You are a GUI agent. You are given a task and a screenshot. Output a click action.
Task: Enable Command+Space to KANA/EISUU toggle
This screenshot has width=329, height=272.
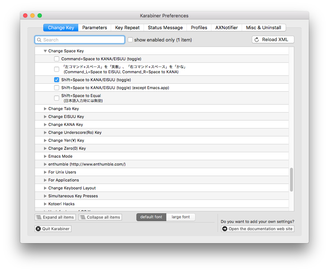tap(57, 59)
